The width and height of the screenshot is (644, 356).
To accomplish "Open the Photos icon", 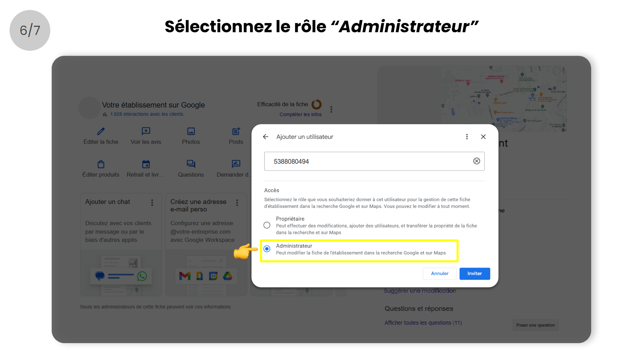I will 191,132.
